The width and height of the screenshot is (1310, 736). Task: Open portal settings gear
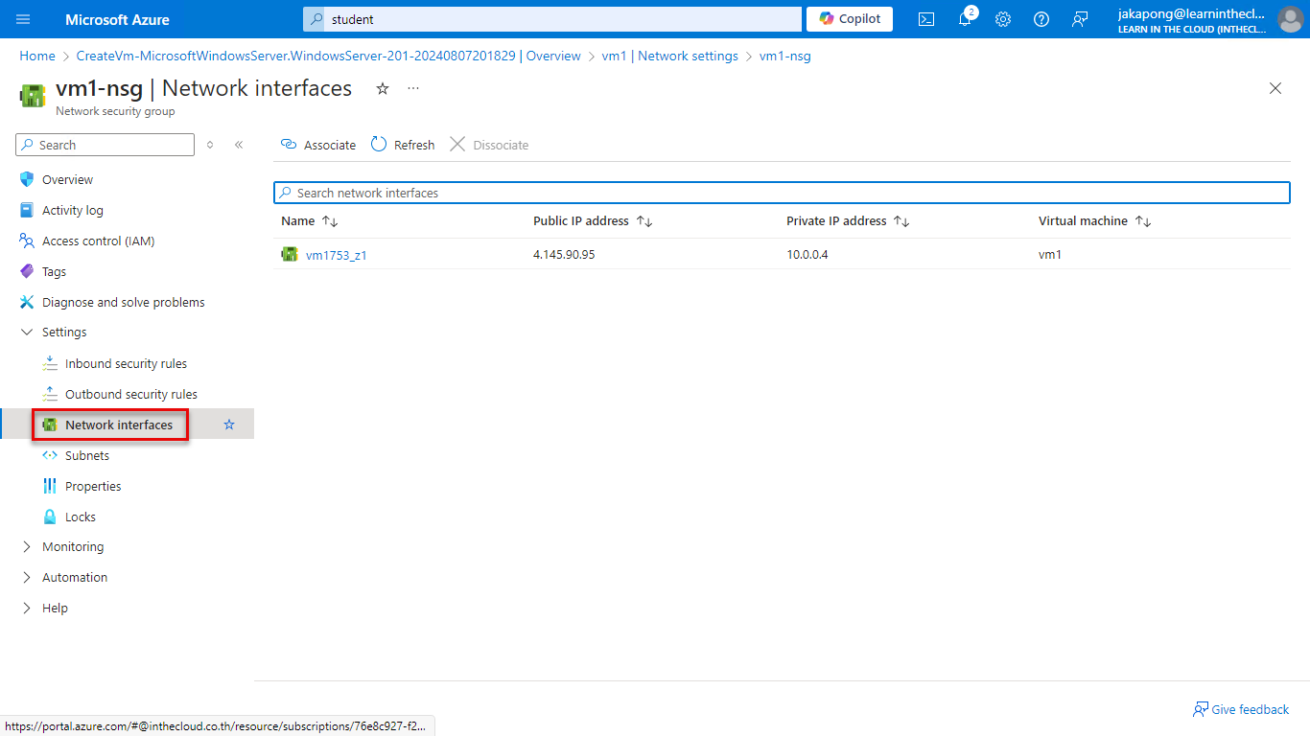click(x=1003, y=19)
